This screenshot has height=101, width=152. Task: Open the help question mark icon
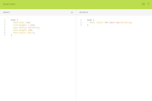(x=148, y=4)
